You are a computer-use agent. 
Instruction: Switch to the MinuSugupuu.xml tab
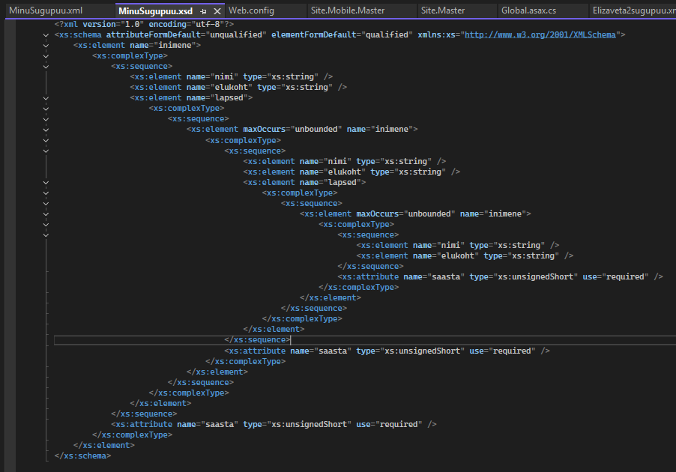[46, 11]
